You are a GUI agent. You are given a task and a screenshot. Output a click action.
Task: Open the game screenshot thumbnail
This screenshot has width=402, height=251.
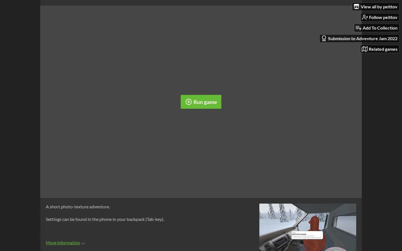click(308, 227)
